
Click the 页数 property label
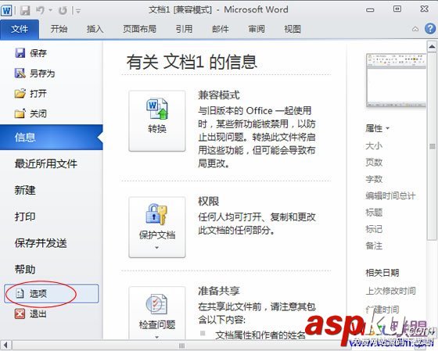(x=374, y=163)
